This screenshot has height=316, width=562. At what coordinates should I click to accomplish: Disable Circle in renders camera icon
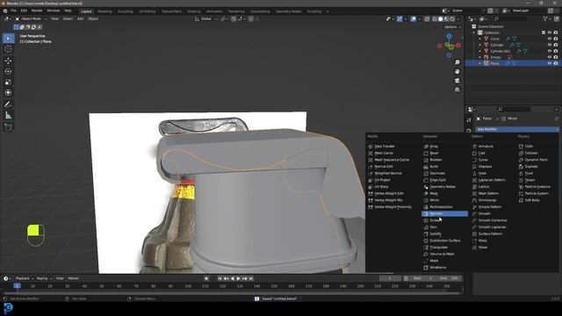556,39
